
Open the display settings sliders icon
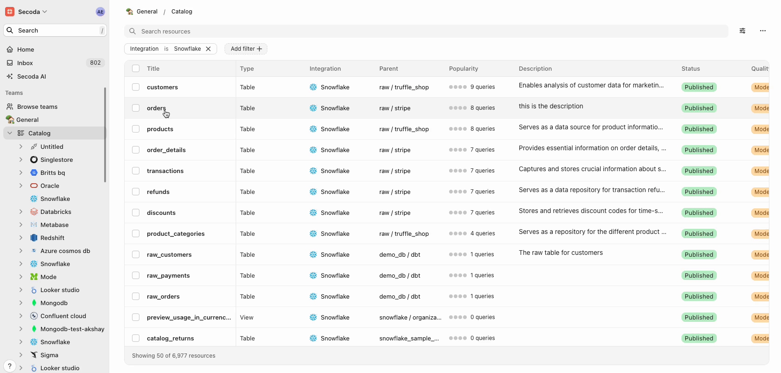742,31
